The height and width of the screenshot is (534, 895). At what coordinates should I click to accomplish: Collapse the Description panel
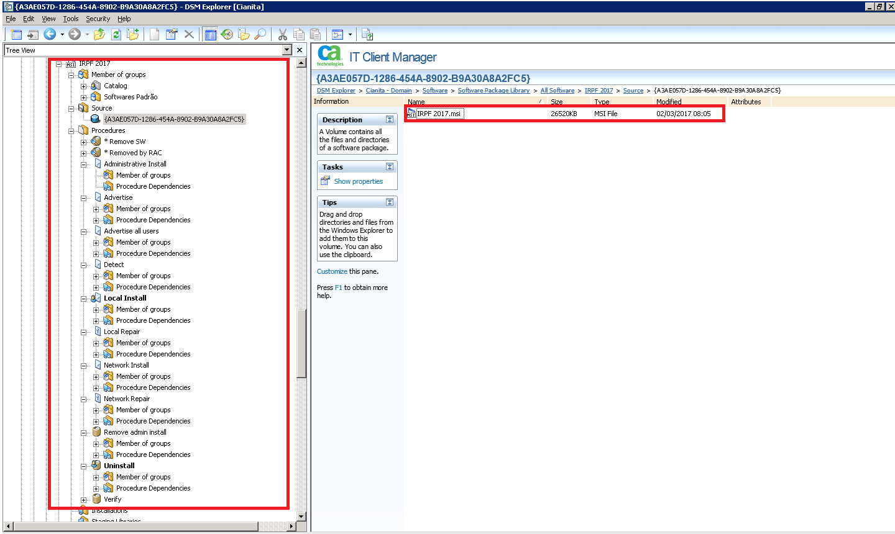390,119
